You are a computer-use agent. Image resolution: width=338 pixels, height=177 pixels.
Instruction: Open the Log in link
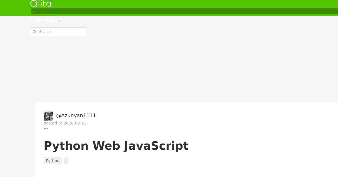[x=62, y=19]
